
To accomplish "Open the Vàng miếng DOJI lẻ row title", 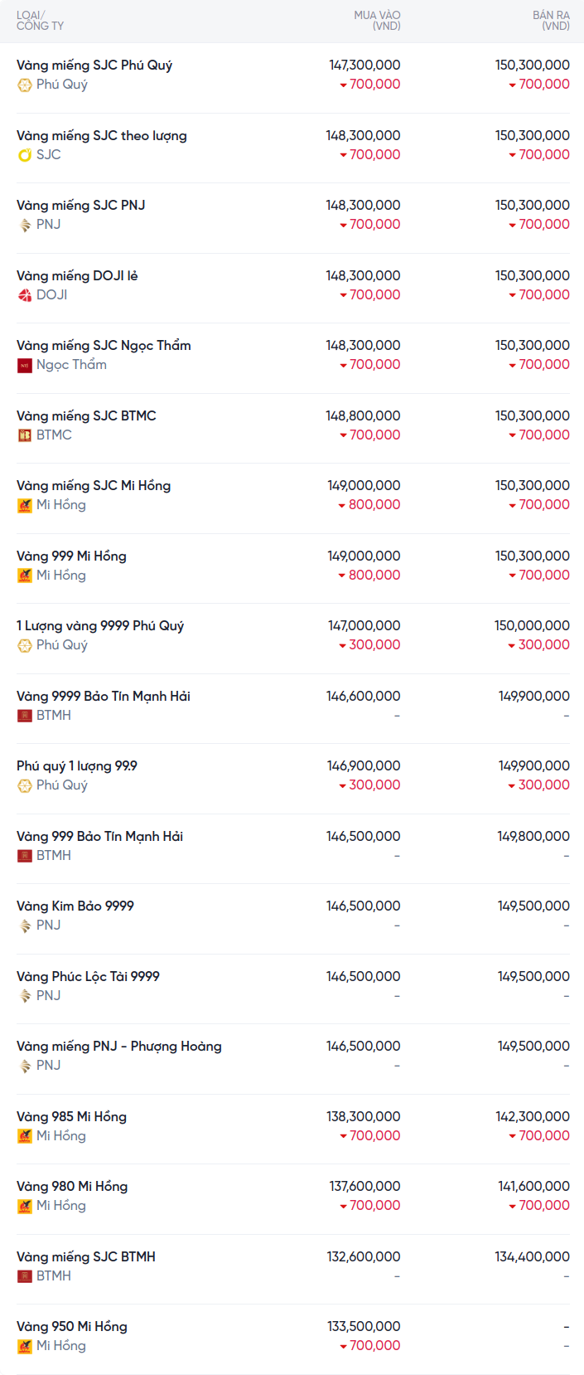I will pos(77,276).
